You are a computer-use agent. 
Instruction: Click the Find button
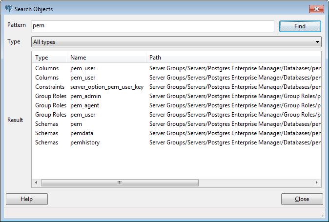(x=300, y=26)
